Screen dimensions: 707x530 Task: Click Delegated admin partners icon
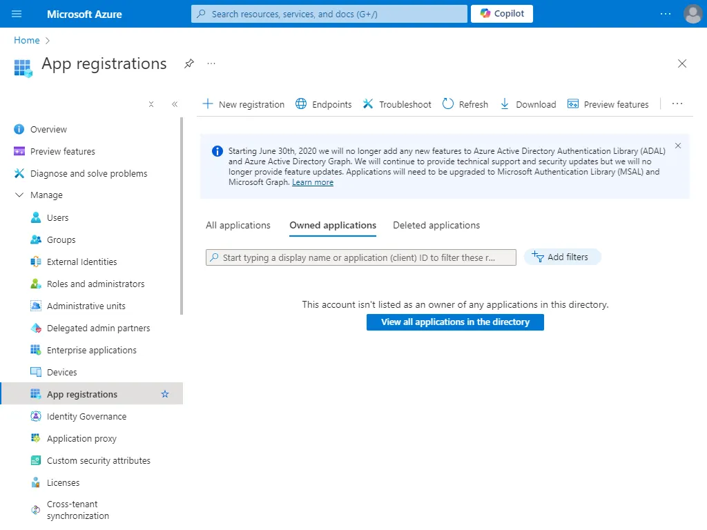click(36, 328)
